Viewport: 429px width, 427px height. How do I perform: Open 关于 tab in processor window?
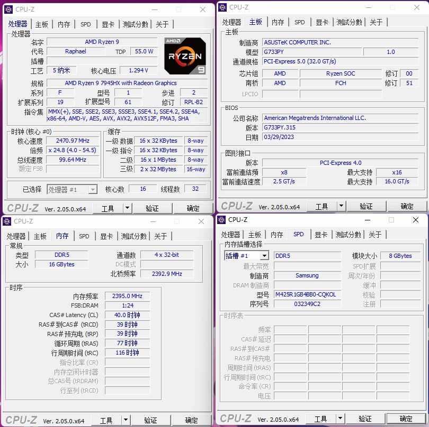pos(162,24)
